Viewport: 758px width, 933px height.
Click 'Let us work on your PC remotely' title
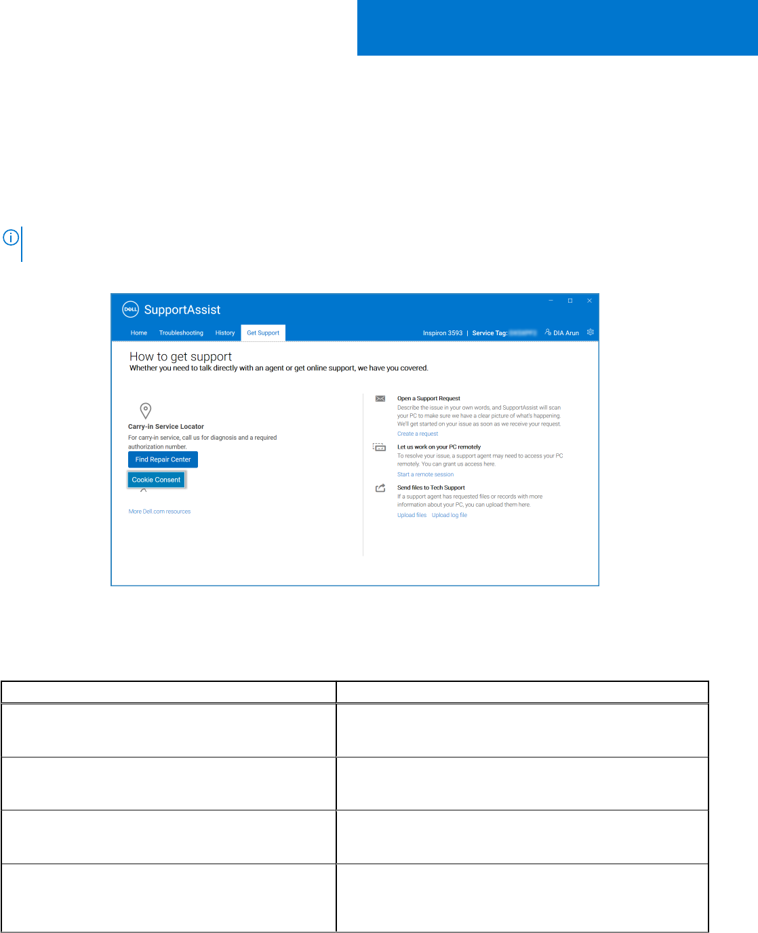[439, 447]
